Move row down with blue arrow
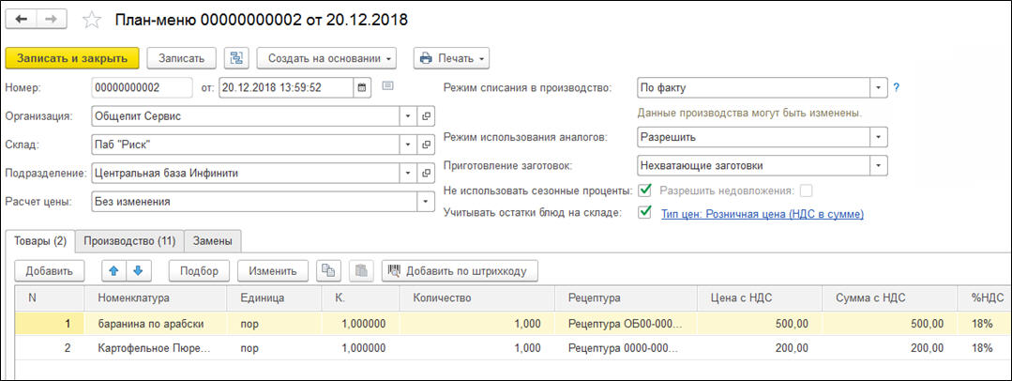The height and width of the screenshot is (381, 1012). 138,270
